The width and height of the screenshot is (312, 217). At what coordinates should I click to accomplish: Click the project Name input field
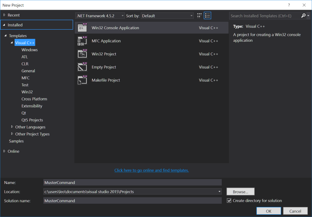point(132,183)
